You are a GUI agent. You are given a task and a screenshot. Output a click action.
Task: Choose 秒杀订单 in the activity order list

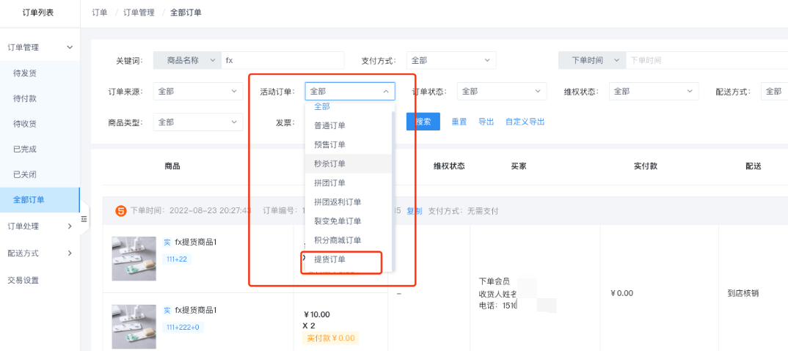pos(329,163)
